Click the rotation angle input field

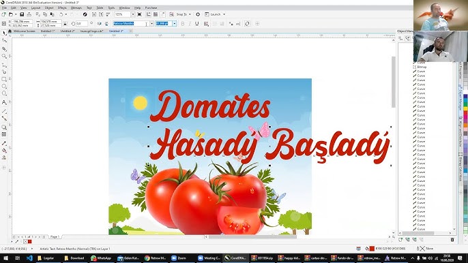click(x=82, y=24)
